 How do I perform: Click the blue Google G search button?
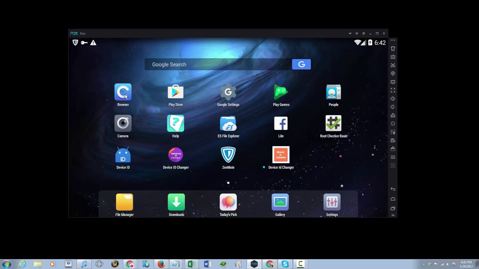301,64
